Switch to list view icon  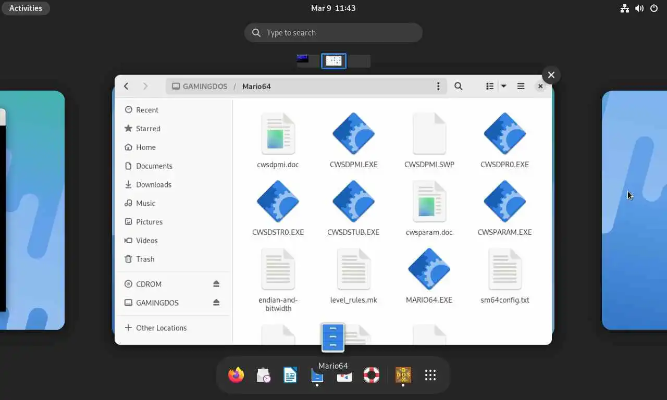point(490,86)
